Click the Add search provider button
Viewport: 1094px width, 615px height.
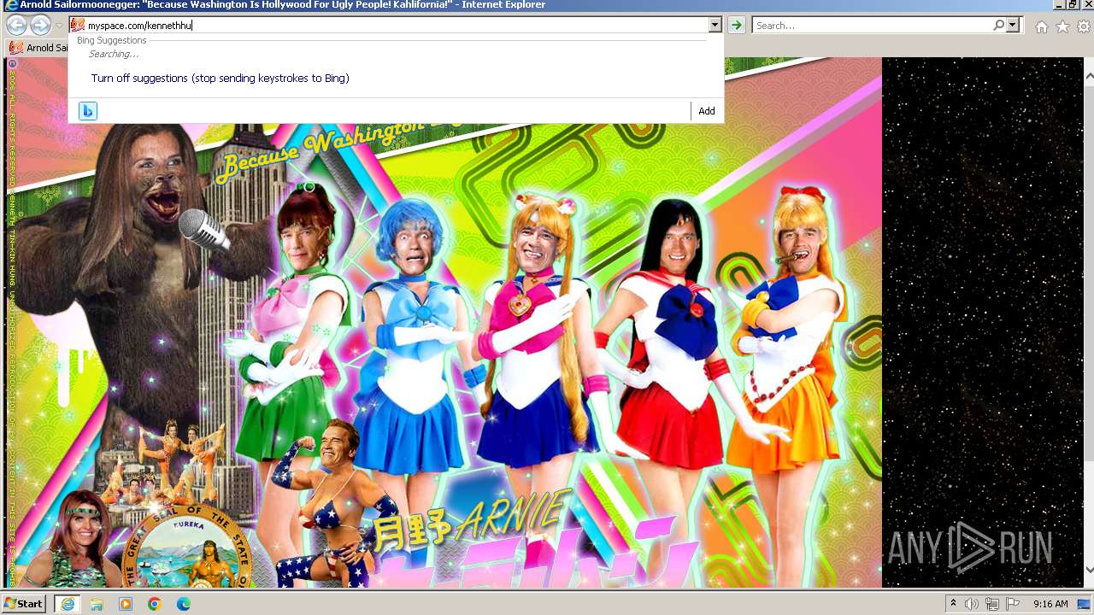pos(706,111)
